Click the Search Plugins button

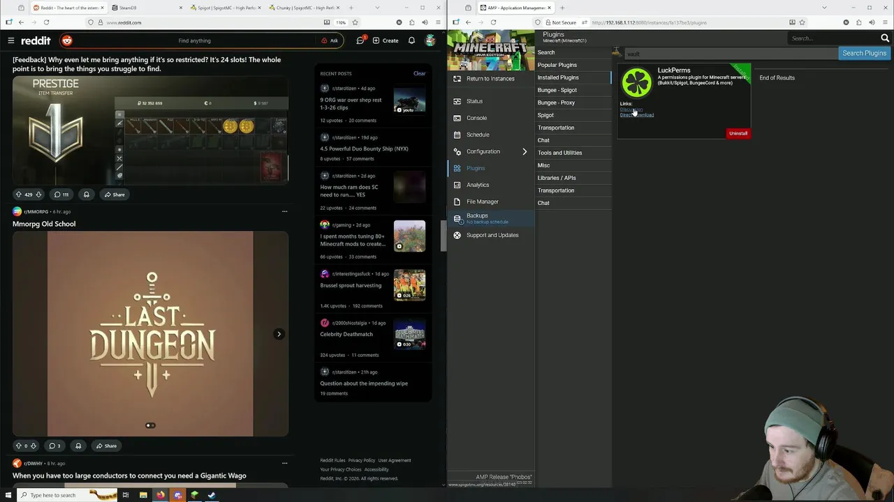point(864,53)
